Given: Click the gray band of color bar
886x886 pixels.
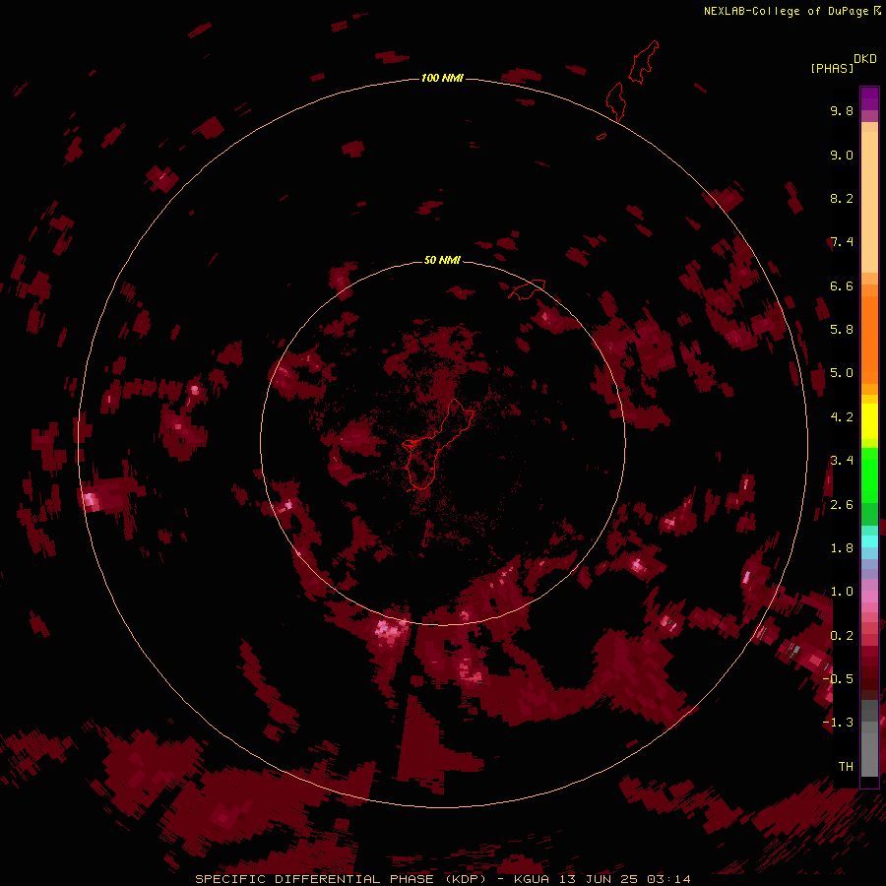Looking at the screenshot, I should (x=869, y=738).
